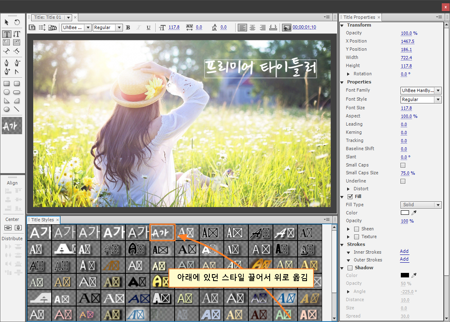This screenshot has width=450, height=322.
Task: Click the background video timecode 00:00:01:10
Action: pyautogui.click(x=304, y=27)
